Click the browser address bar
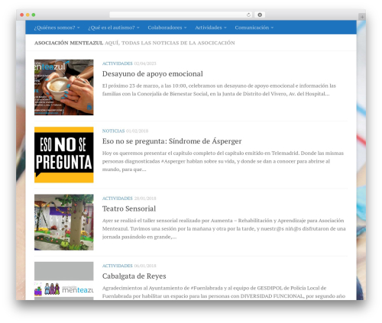Viewport: 382px width, 323px height. pos(181,15)
